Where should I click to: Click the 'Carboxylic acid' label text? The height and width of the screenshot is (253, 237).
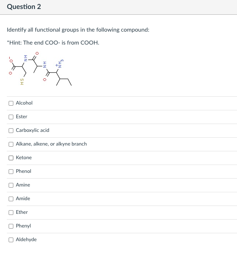point(32,130)
